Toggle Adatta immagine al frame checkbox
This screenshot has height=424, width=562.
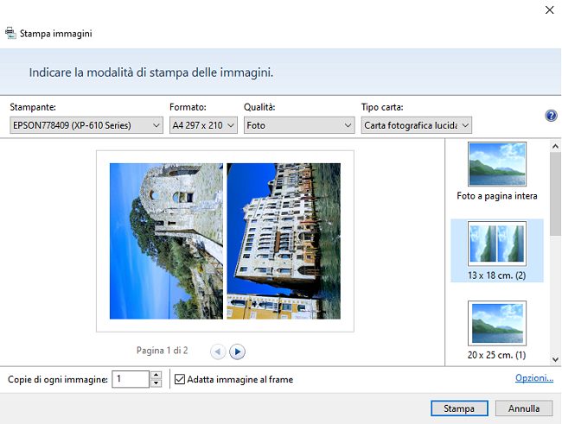[x=180, y=379]
